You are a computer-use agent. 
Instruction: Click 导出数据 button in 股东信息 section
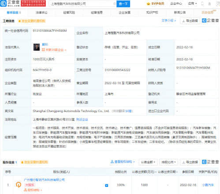(x=190, y=162)
